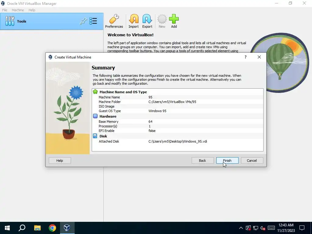Open the notification center icon
Screen dimensions: 312x234
pos(302,228)
